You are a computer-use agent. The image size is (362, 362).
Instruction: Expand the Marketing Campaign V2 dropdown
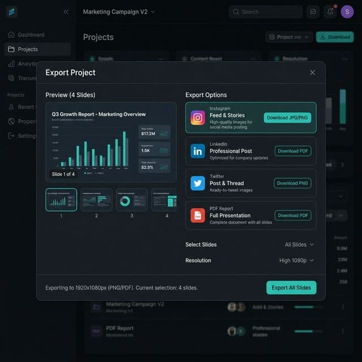tap(119, 12)
